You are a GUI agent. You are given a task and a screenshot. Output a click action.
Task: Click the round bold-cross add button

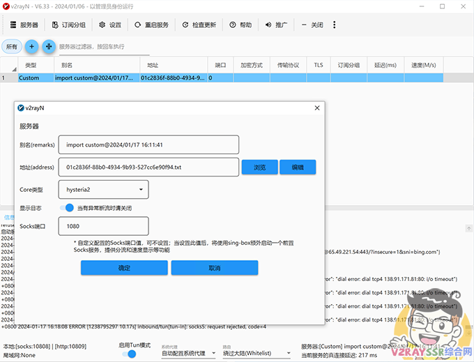point(49,47)
